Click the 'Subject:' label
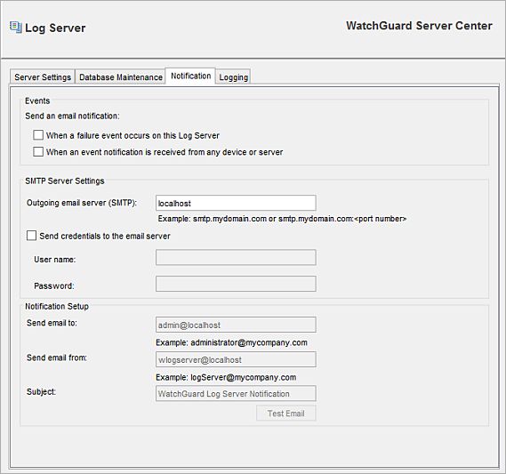The height and width of the screenshot is (474, 506). click(41, 391)
